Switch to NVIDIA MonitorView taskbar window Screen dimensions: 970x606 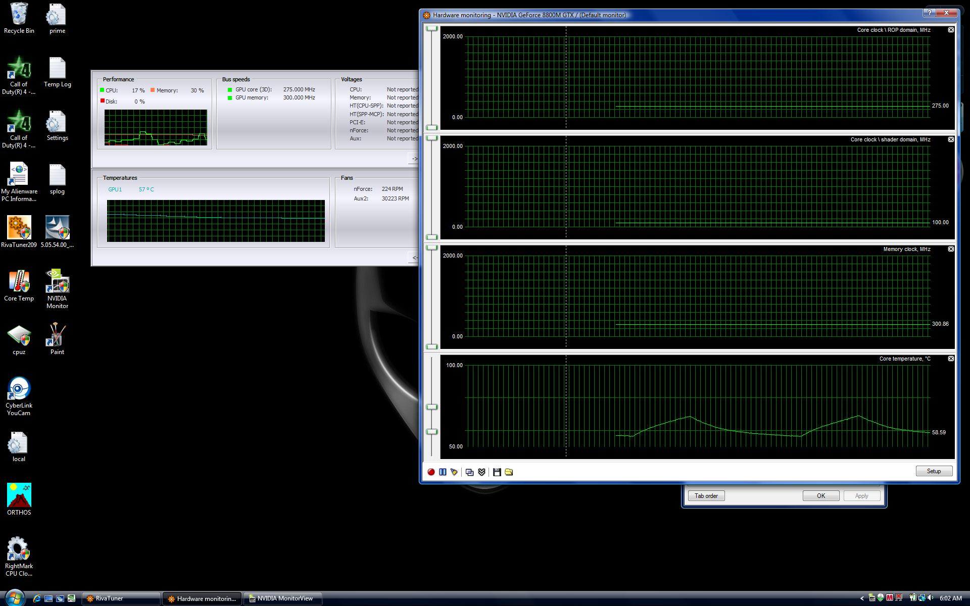(283, 598)
